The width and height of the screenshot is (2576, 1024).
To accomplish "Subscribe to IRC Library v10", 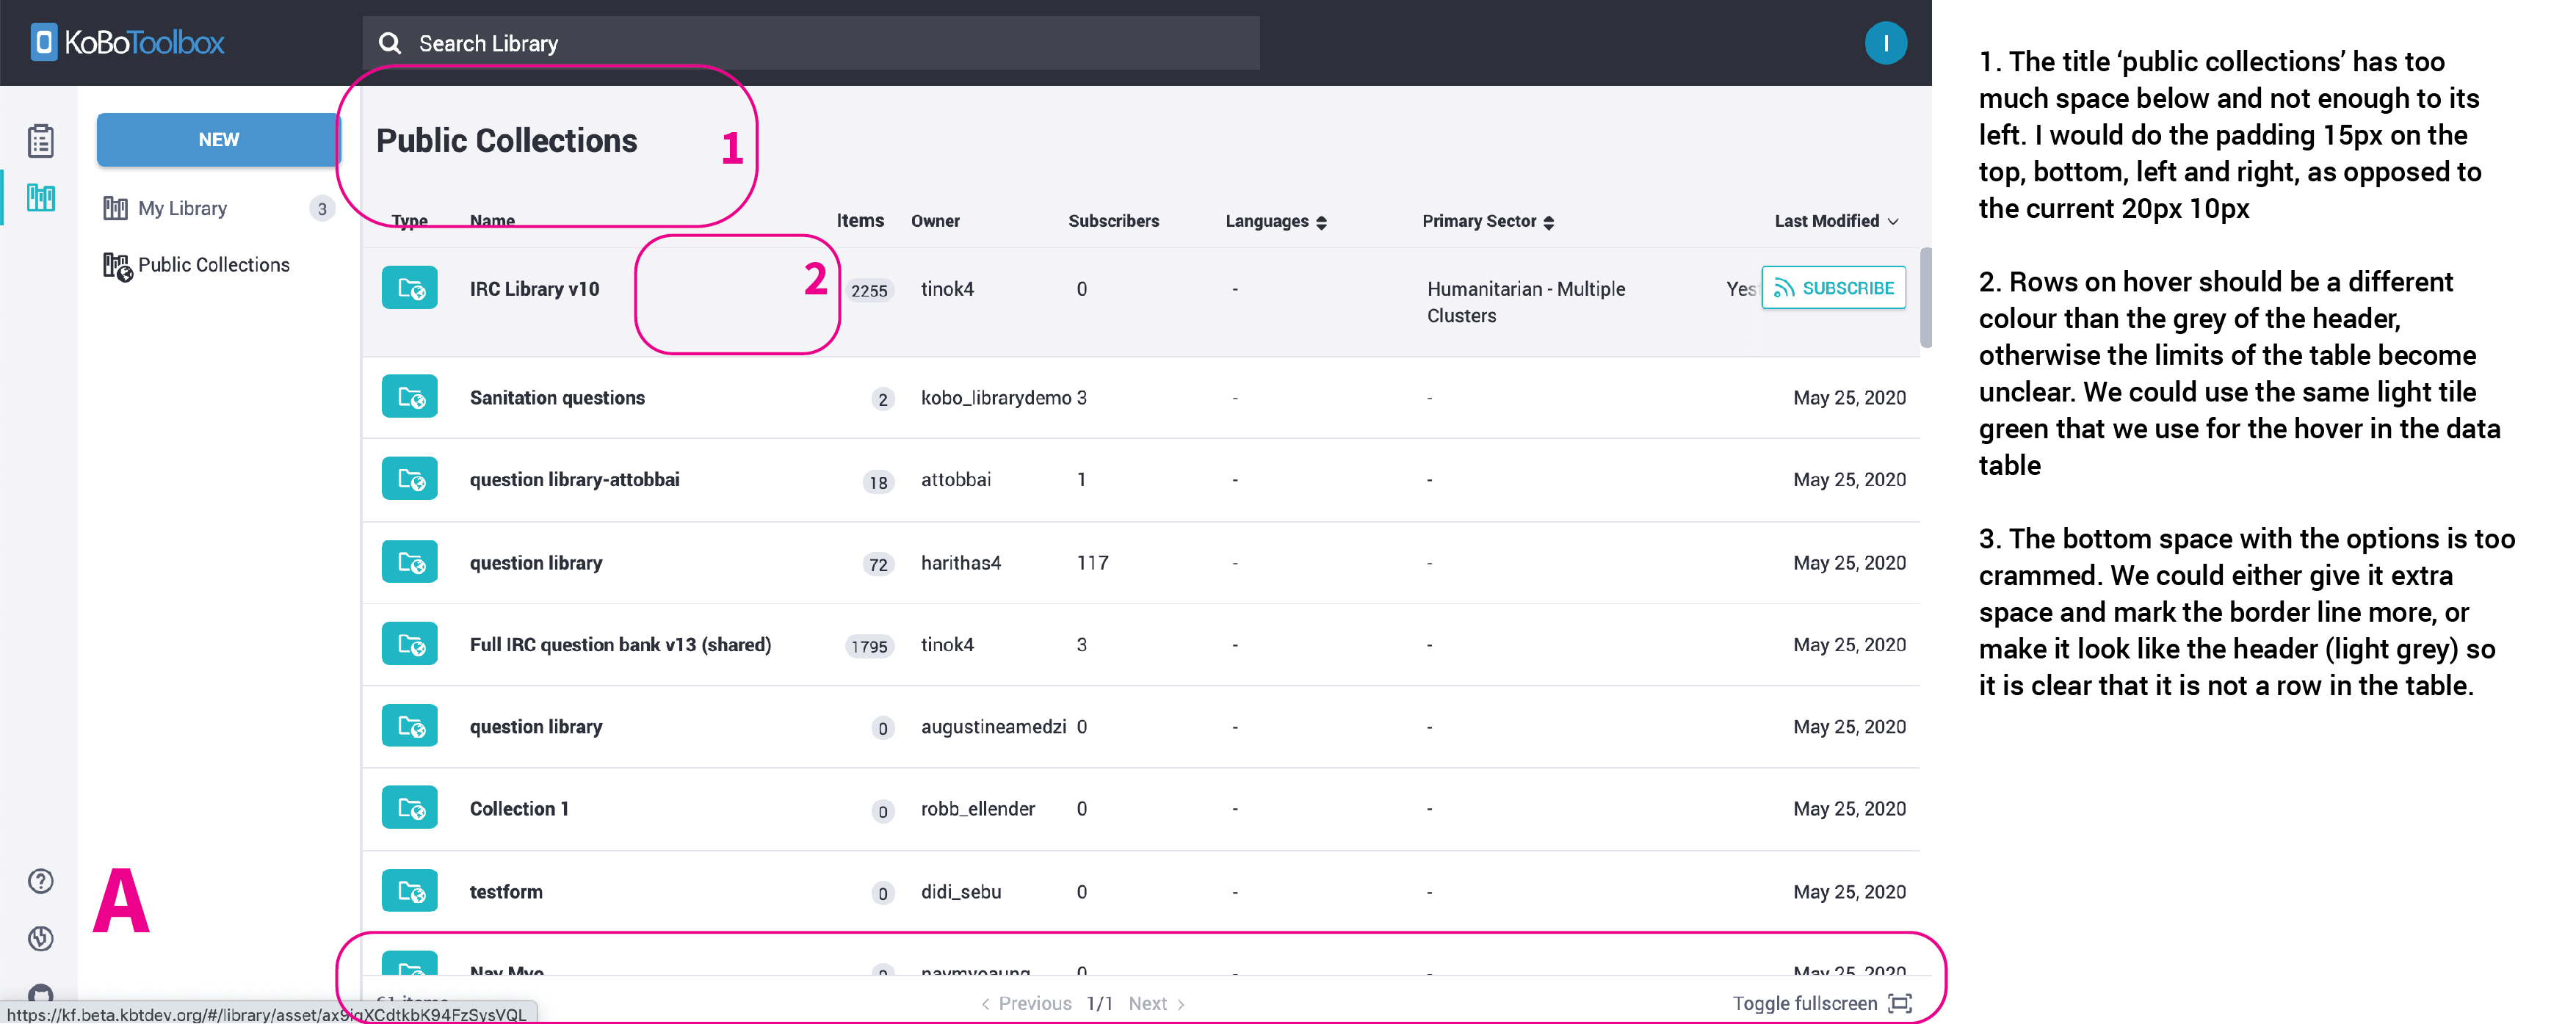I will [1833, 288].
